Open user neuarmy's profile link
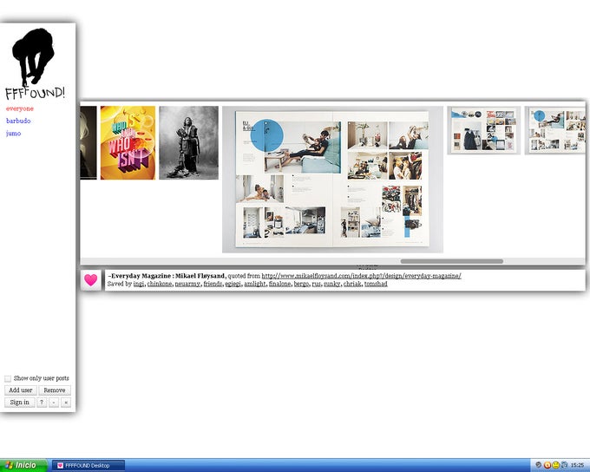The width and height of the screenshot is (590, 472). point(187,284)
